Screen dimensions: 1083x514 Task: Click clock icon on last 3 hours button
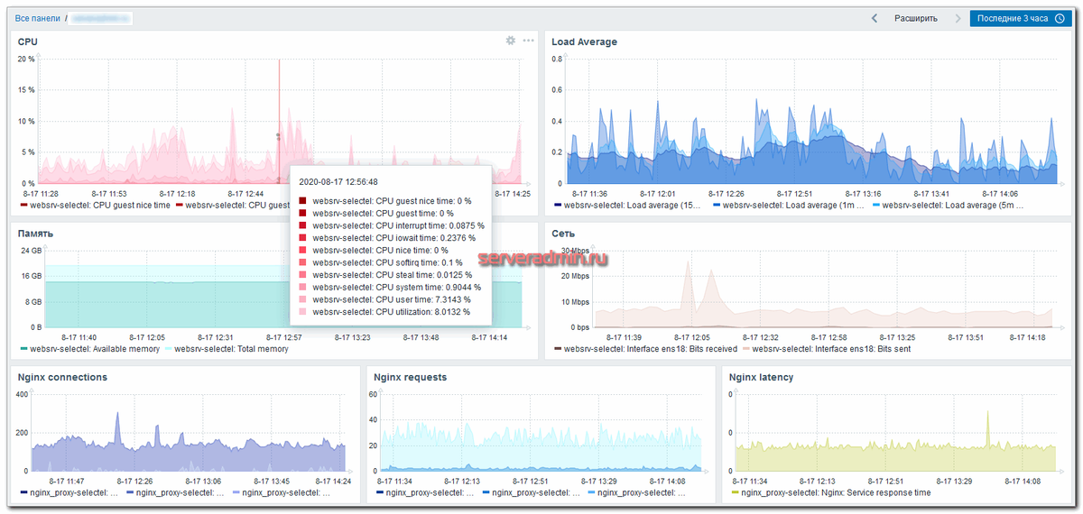(x=1060, y=18)
